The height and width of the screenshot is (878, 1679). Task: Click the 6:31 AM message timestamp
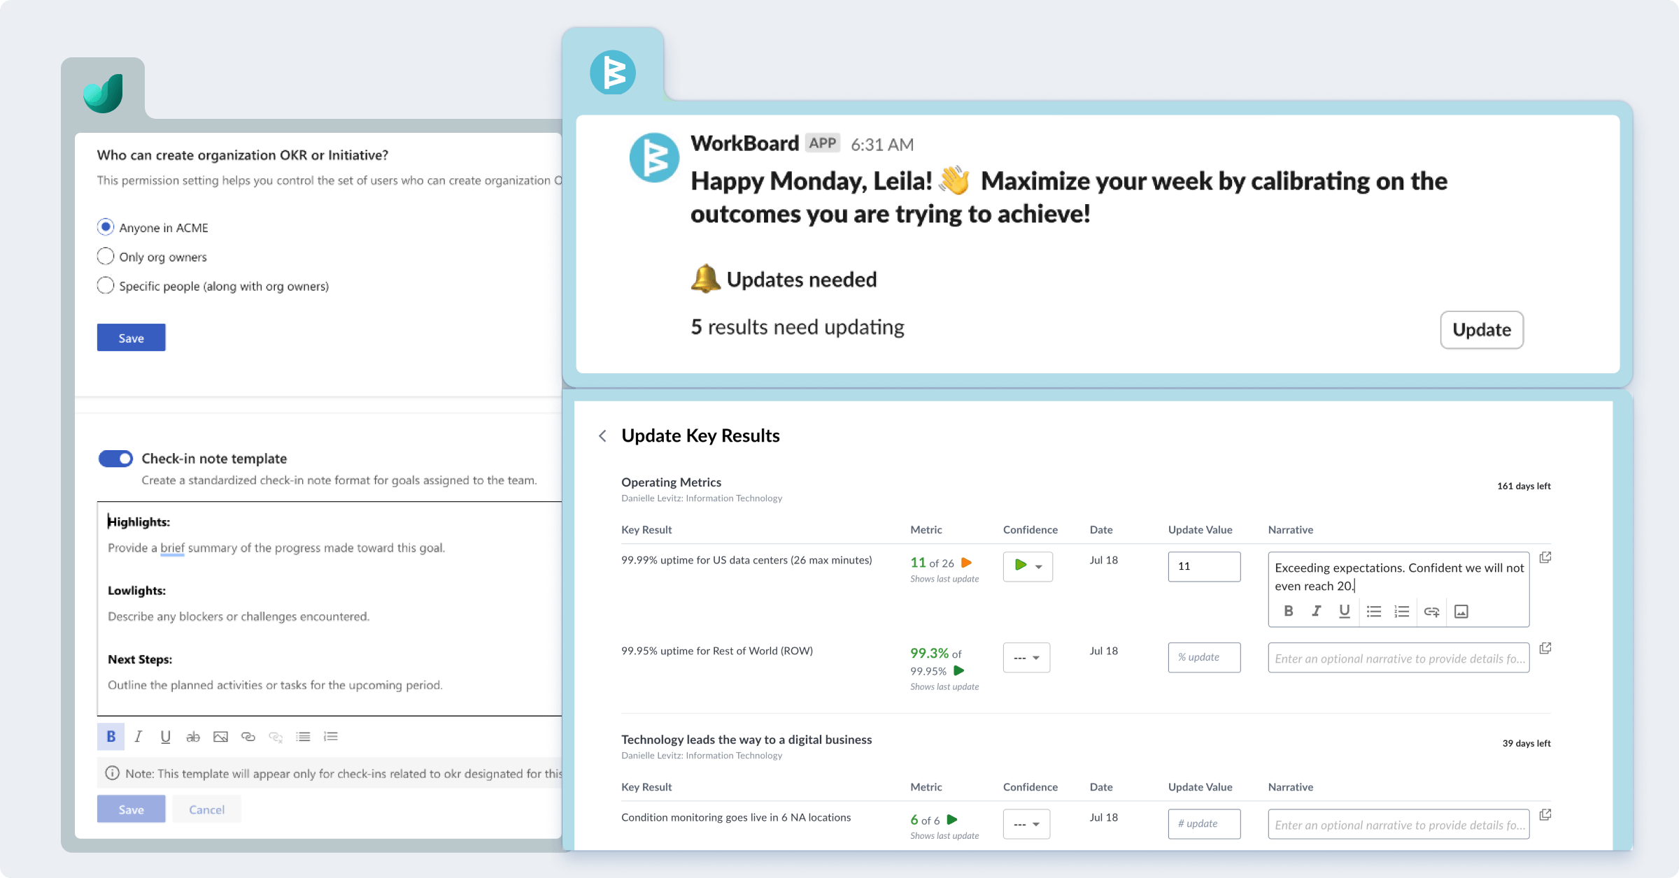(x=882, y=145)
